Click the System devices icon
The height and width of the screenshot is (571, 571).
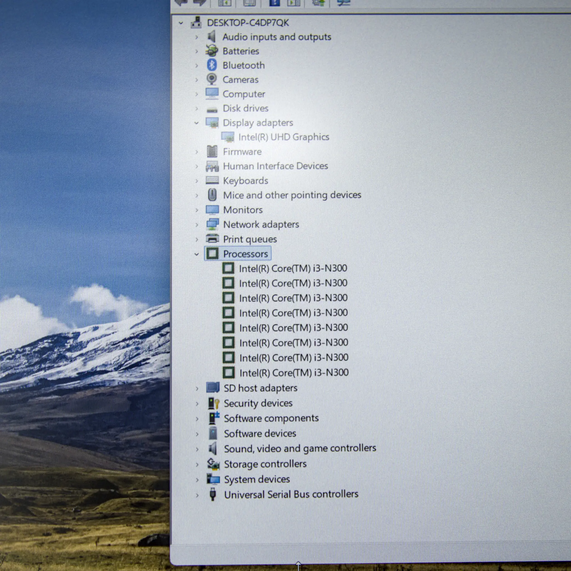pyautogui.click(x=213, y=479)
